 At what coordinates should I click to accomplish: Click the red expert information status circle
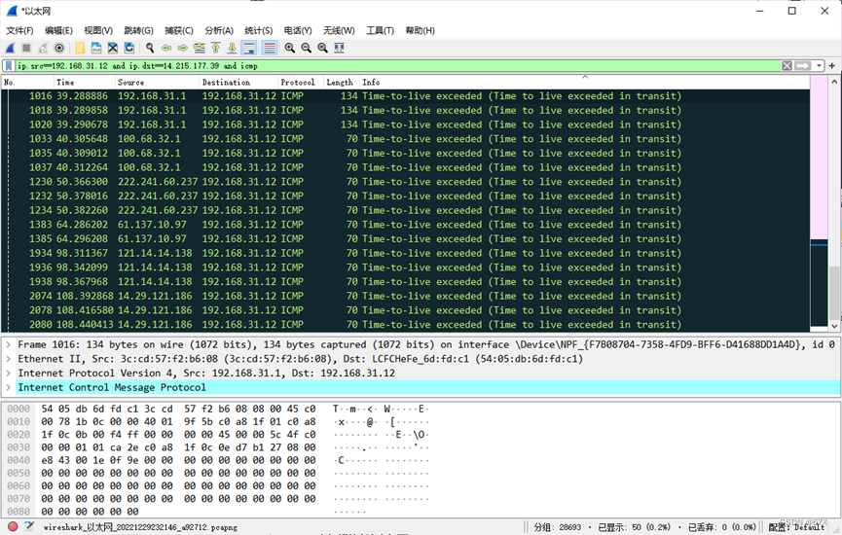point(13,526)
